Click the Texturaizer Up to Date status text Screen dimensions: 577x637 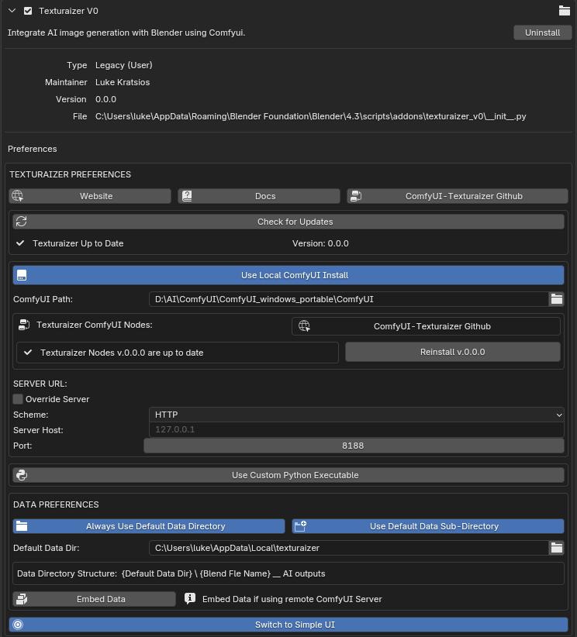pos(78,244)
